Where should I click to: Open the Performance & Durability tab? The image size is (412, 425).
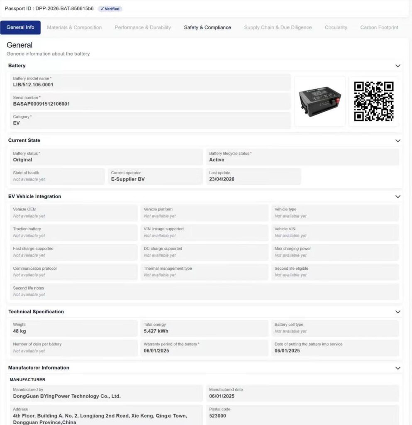tap(143, 27)
